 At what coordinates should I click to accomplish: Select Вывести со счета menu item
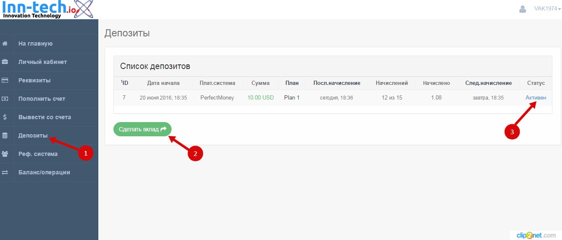point(44,117)
